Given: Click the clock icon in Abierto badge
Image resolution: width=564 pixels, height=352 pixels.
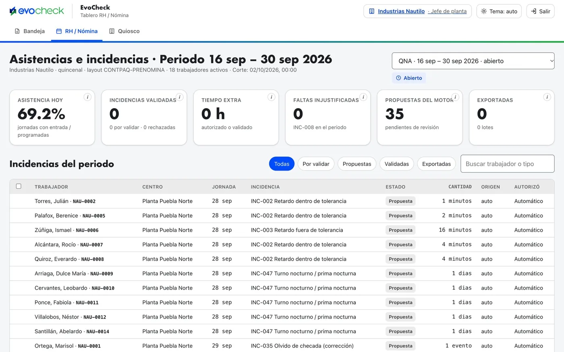Looking at the screenshot, I should click(x=398, y=78).
